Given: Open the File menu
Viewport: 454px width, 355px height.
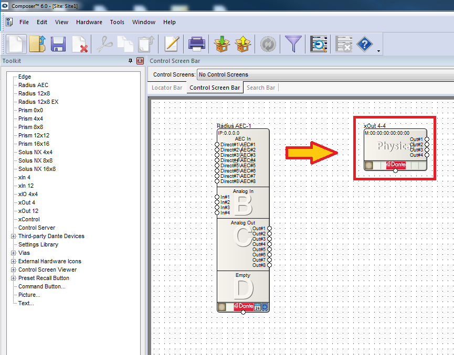Looking at the screenshot, I should pos(24,22).
